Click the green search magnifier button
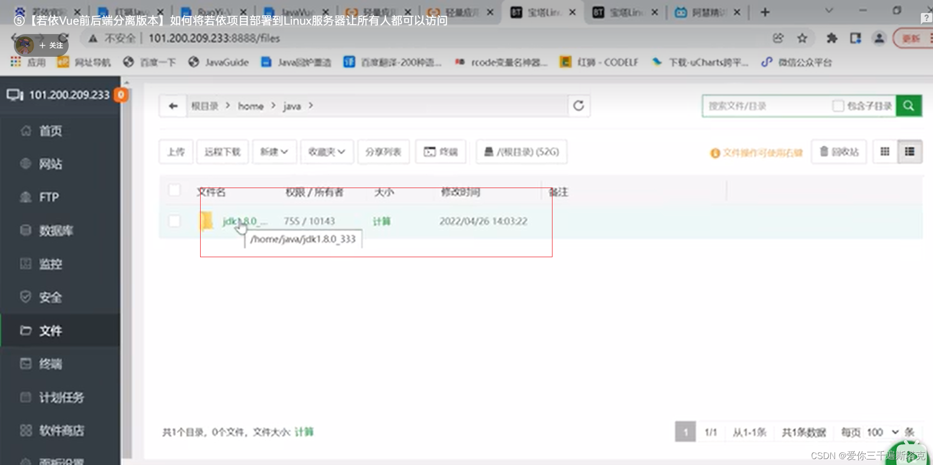 (908, 106)
